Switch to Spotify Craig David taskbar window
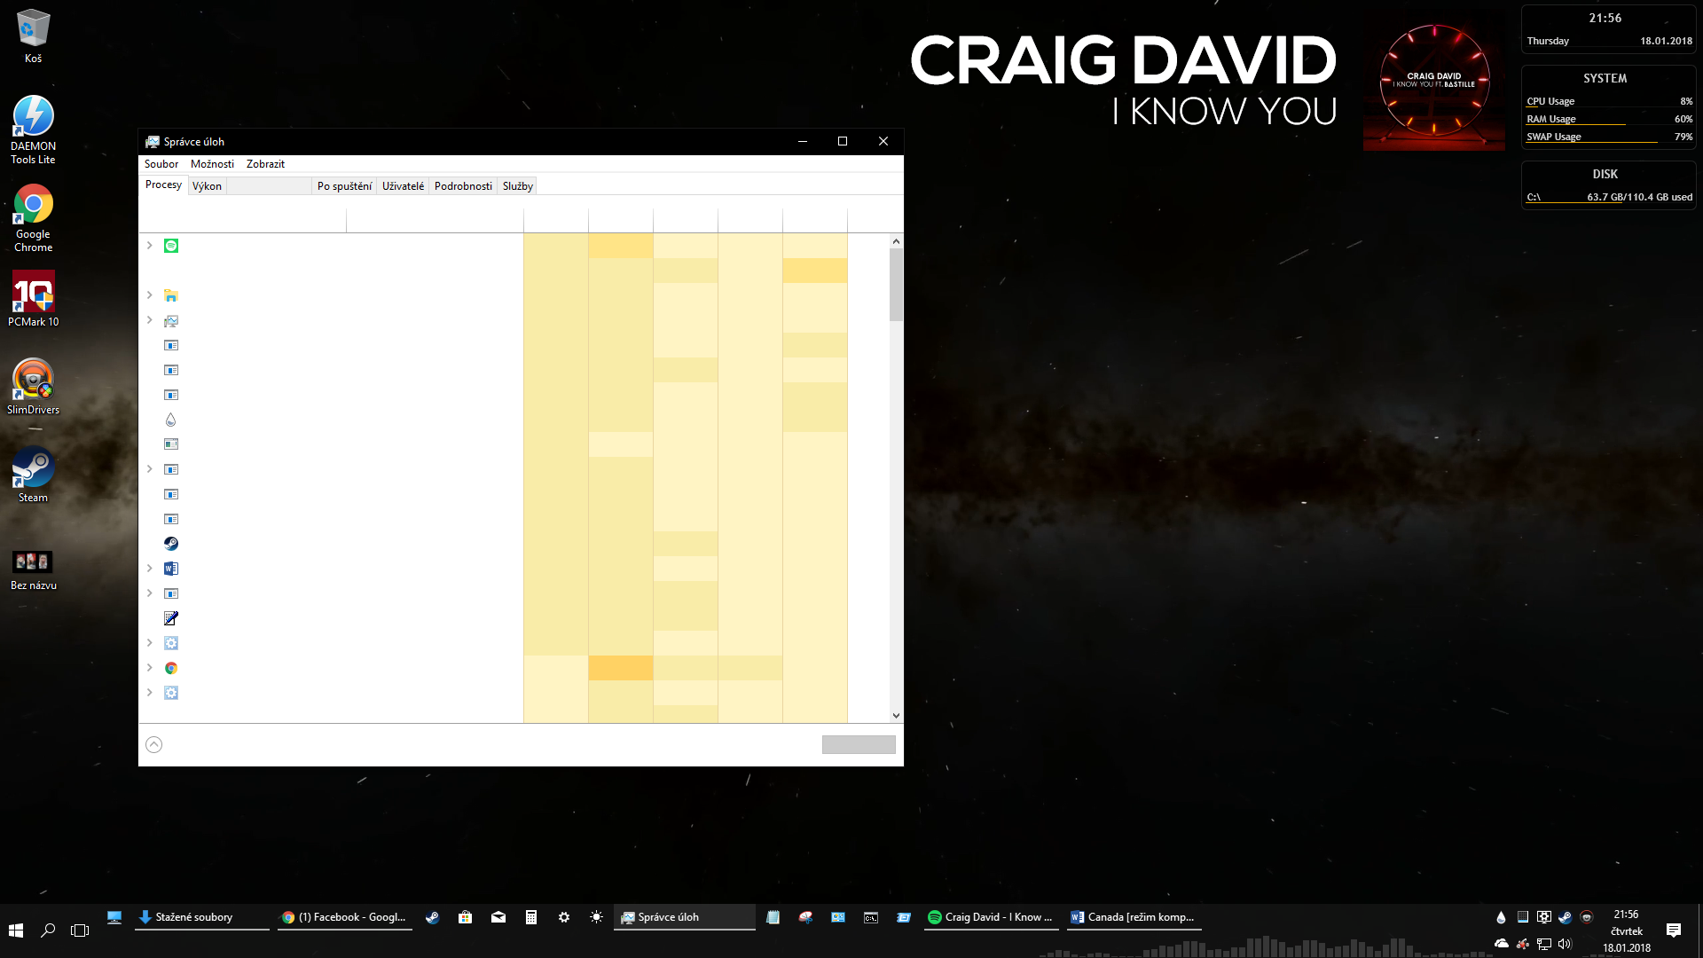Image resolution: width=1703 pixels, height=958 pixels. pos(992,917)
